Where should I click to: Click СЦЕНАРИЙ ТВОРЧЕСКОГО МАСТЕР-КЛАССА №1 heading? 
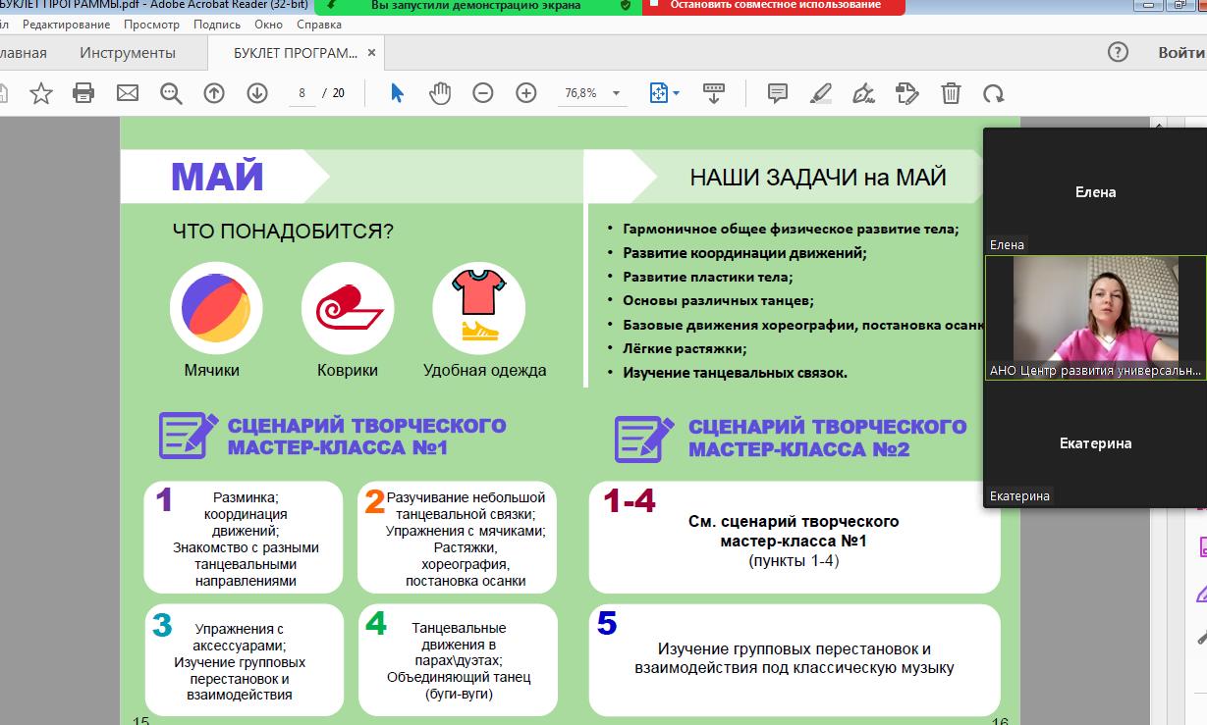click(x=366, y=437)
